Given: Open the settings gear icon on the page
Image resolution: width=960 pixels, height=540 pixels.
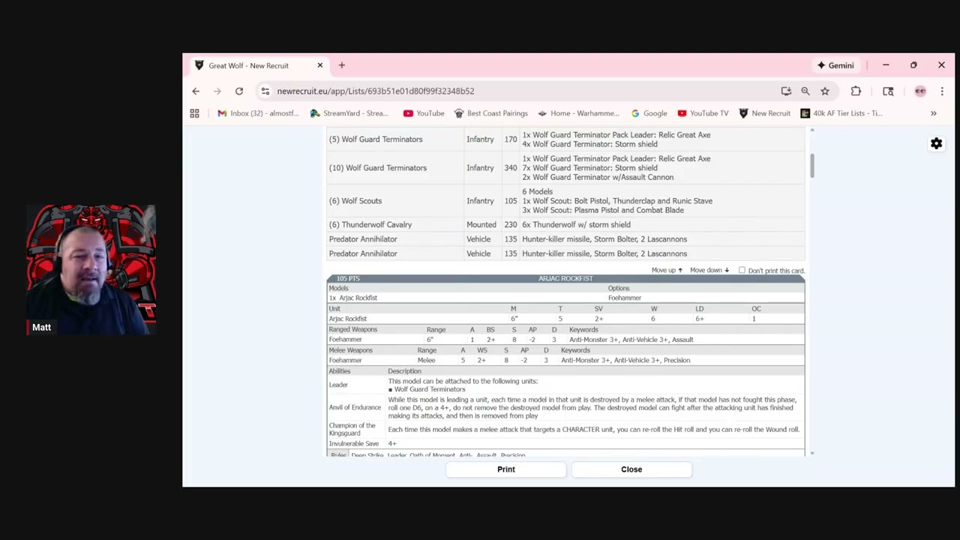Looking at the screenshot, I should (936, 143).
